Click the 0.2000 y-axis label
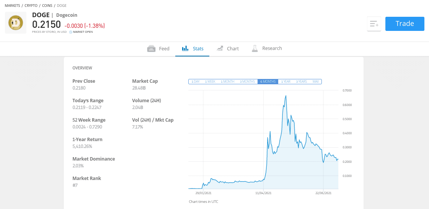The image size is (429, 209). click(347, 162)
